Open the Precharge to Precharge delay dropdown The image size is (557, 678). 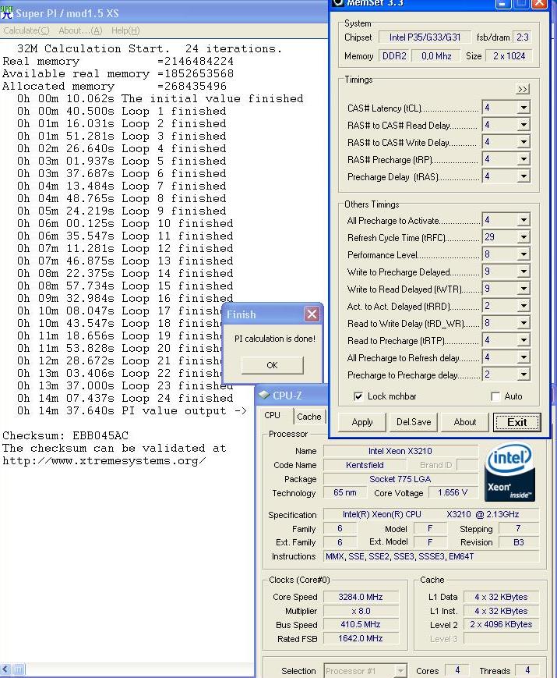tap(524, 374)
